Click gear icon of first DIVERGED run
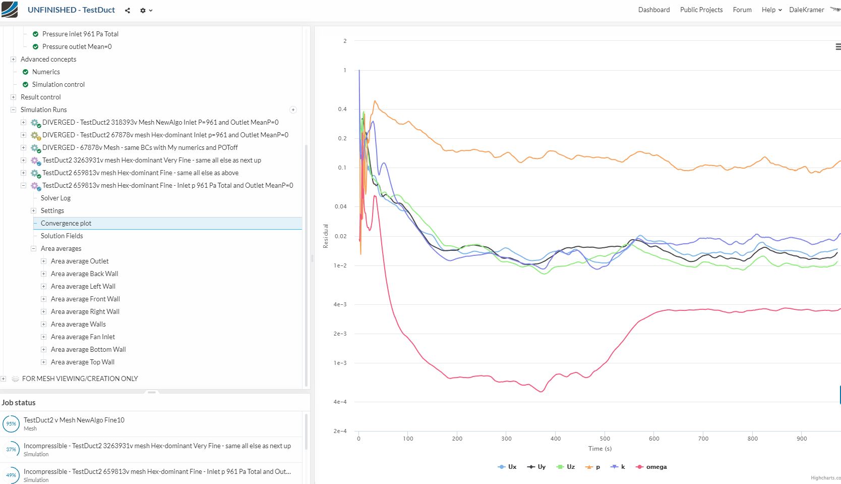The height and width of the screenshot is (484, 841). [35, 123]
